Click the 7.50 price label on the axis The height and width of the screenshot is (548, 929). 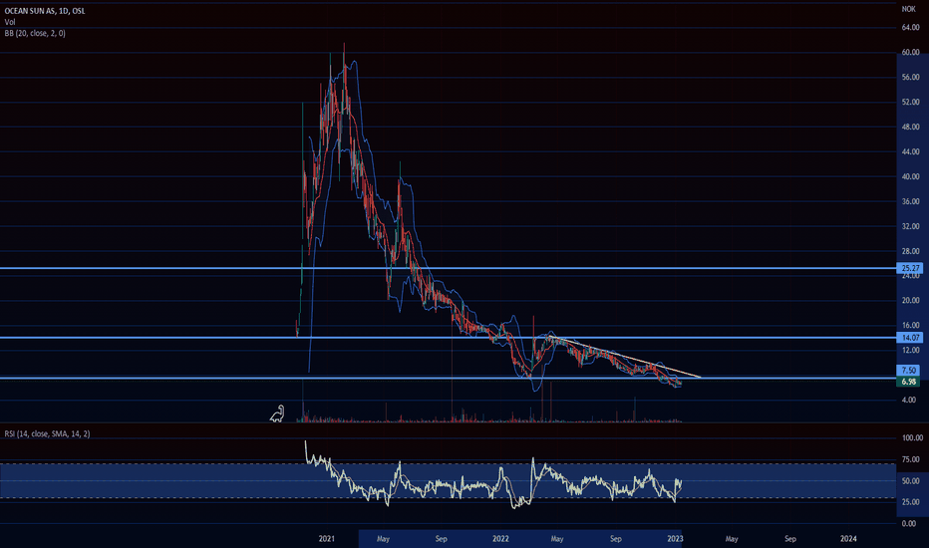[x=909, y=371]
